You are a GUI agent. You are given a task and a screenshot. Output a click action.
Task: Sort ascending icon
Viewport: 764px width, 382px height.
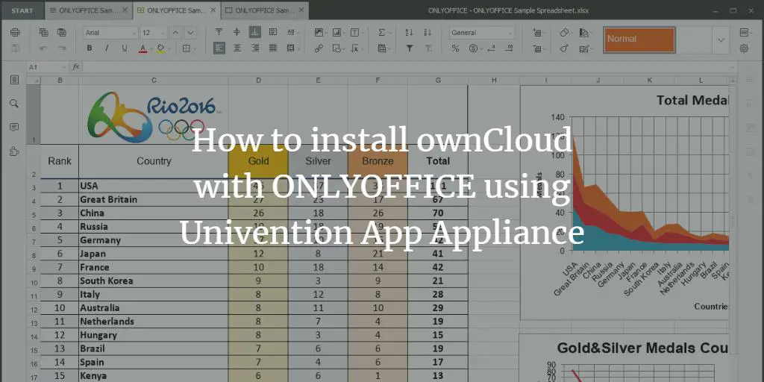(x=410, y=32)
